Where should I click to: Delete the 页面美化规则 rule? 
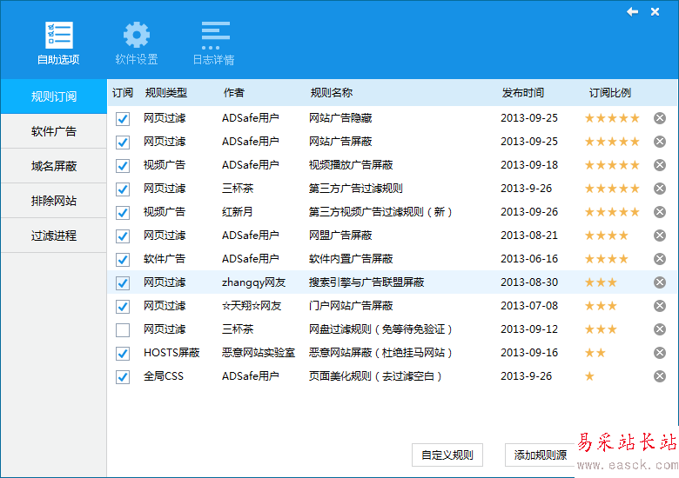point(660,376)
